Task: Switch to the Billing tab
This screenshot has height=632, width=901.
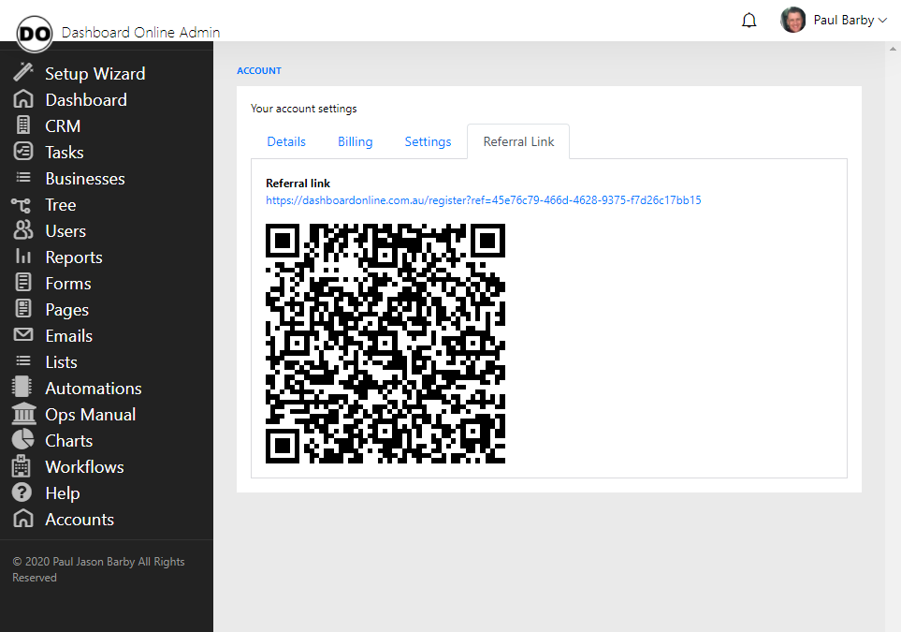Action: 356,141
